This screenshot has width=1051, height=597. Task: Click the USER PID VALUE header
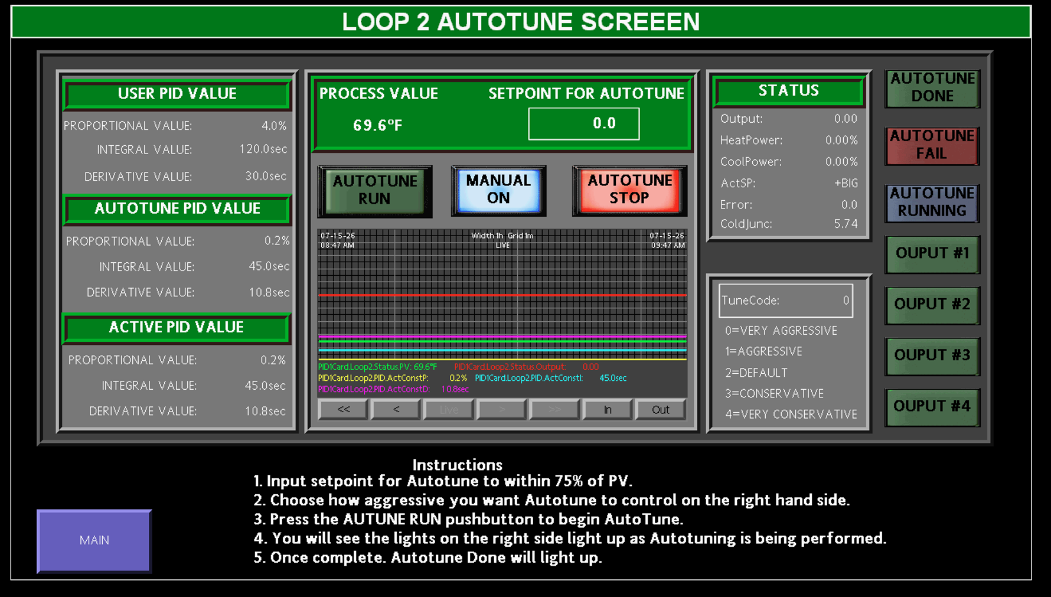177,94
